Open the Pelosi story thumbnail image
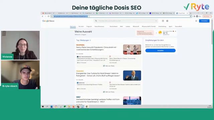Screen dimensions: 214x120 132,49
